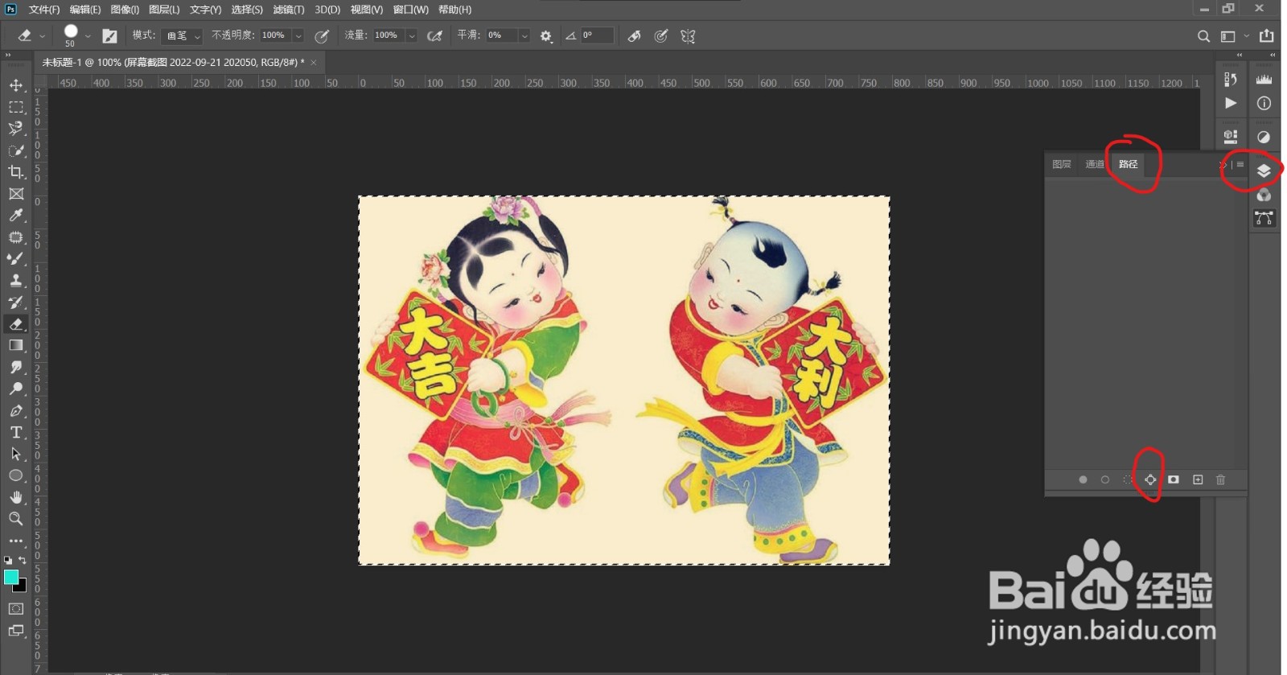The width and height of the screenshot is (1287, 675).
Task: Select the Crop tool
Action: pyautogui.click(x=16, y=172)
